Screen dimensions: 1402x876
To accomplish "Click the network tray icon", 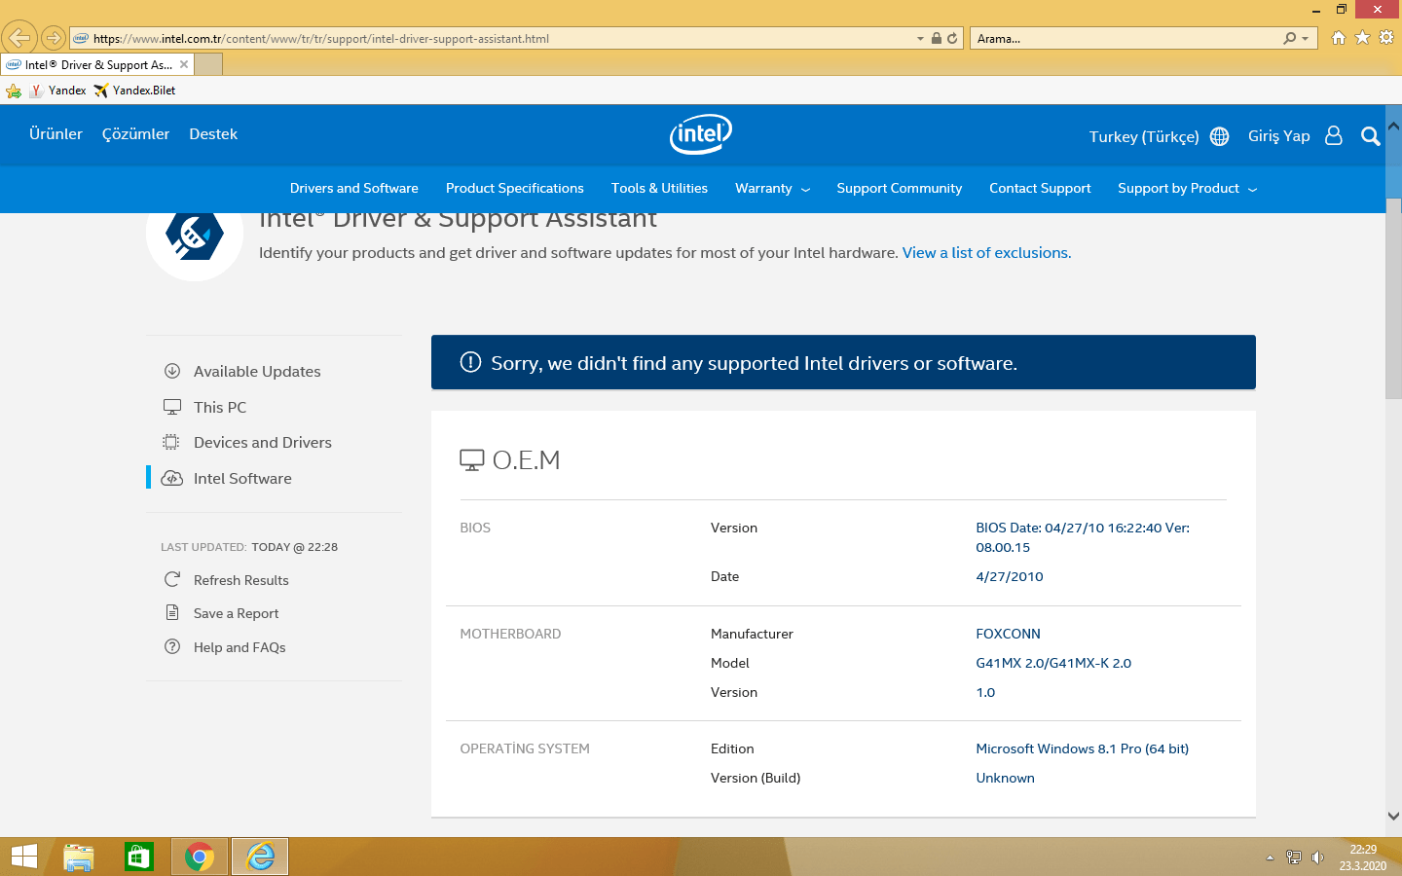I will tap(1293, 858).
